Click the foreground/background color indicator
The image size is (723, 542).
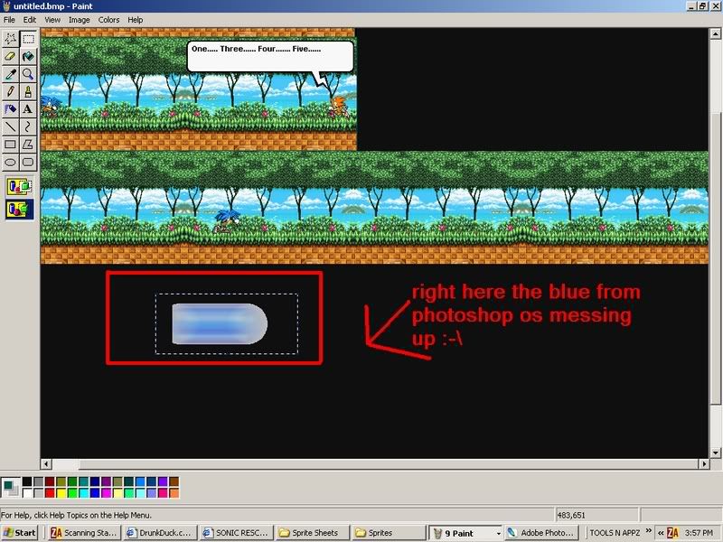[10, 488]
